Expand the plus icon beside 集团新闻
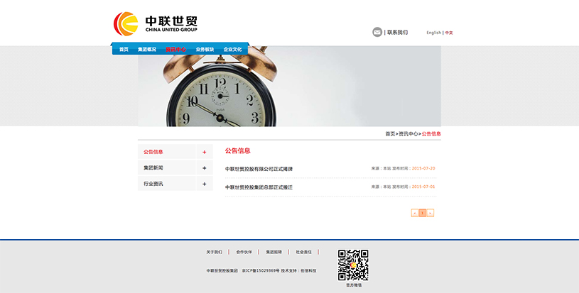 coord(204,167)
